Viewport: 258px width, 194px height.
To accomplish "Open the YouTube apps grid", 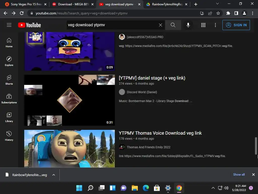I will (203, 25).
